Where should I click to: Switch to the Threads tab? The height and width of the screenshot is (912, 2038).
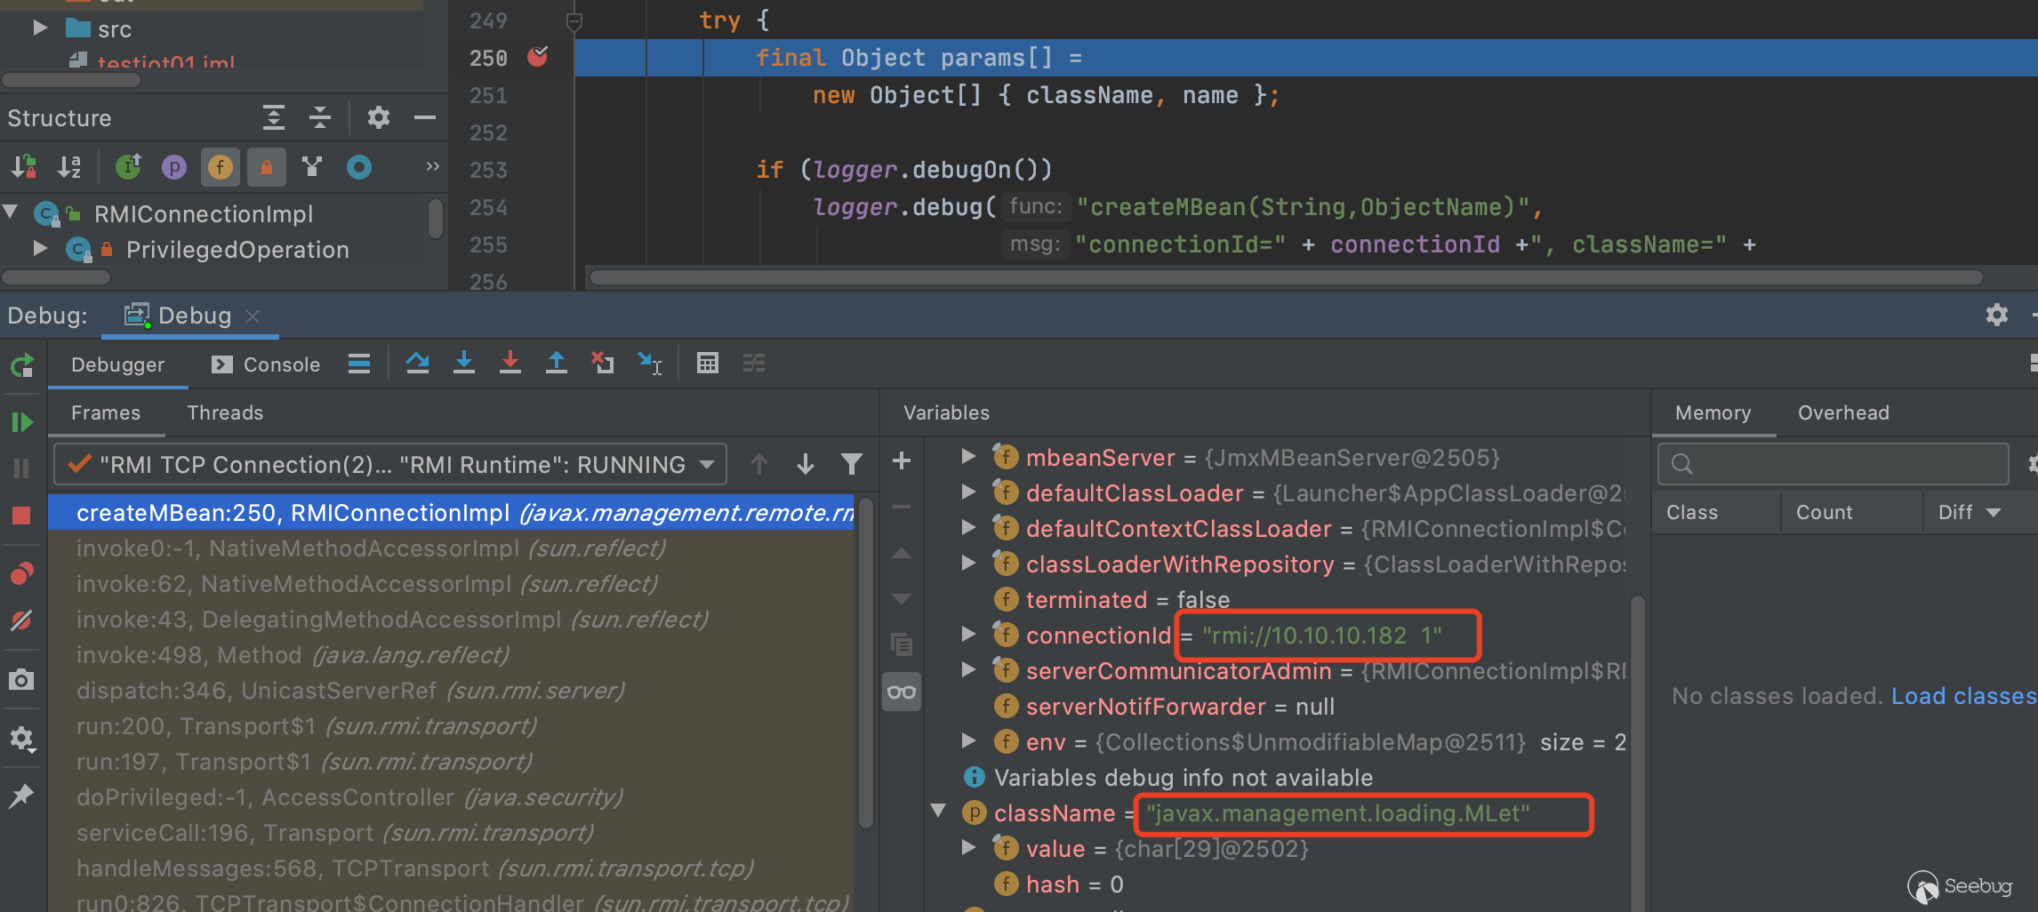point(225,412)
